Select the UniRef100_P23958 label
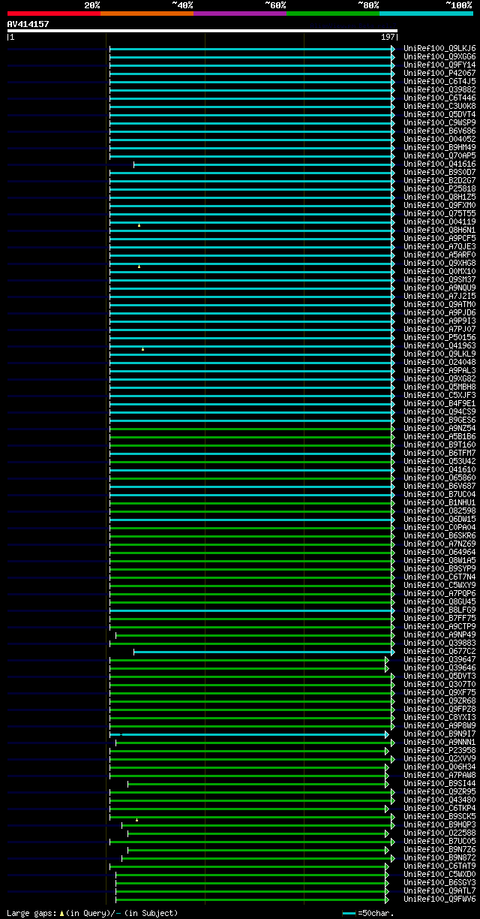Screen dimensions: 480x919 [439, 750]
